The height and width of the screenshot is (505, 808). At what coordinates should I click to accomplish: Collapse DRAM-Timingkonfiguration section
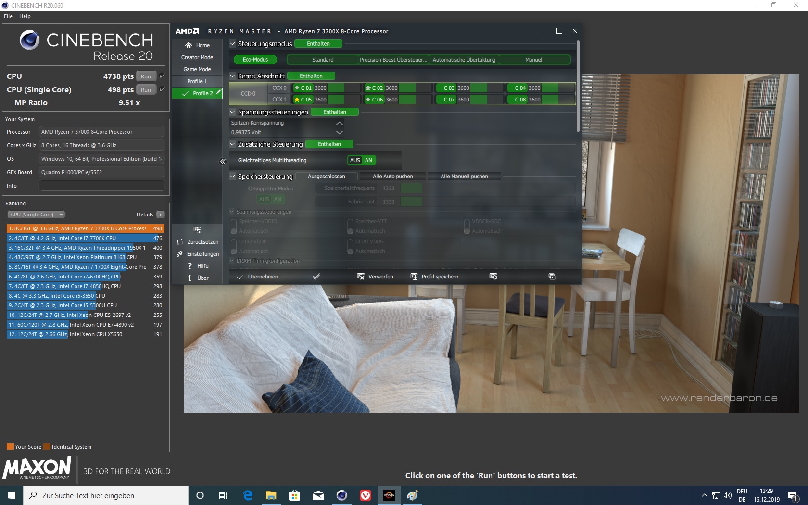coord(232,261)
